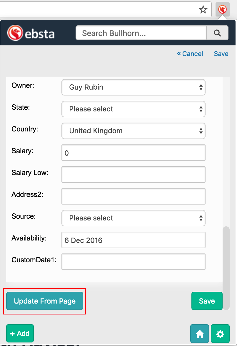The width and height of the screenshot is (237, 346).
Task: Go to home using house icon
Action: click(200, 334)
